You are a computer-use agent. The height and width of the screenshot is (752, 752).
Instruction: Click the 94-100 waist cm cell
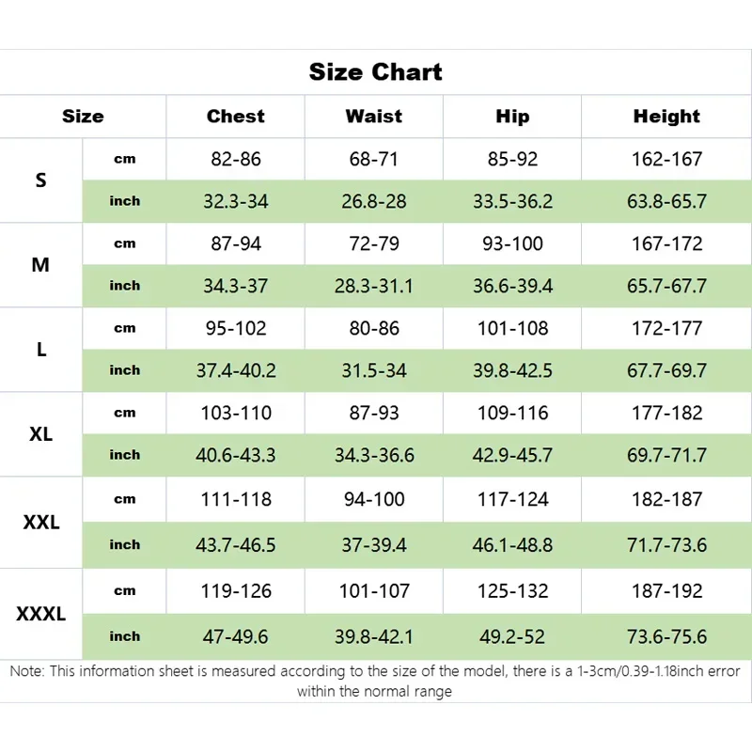(x=374, y=499)
